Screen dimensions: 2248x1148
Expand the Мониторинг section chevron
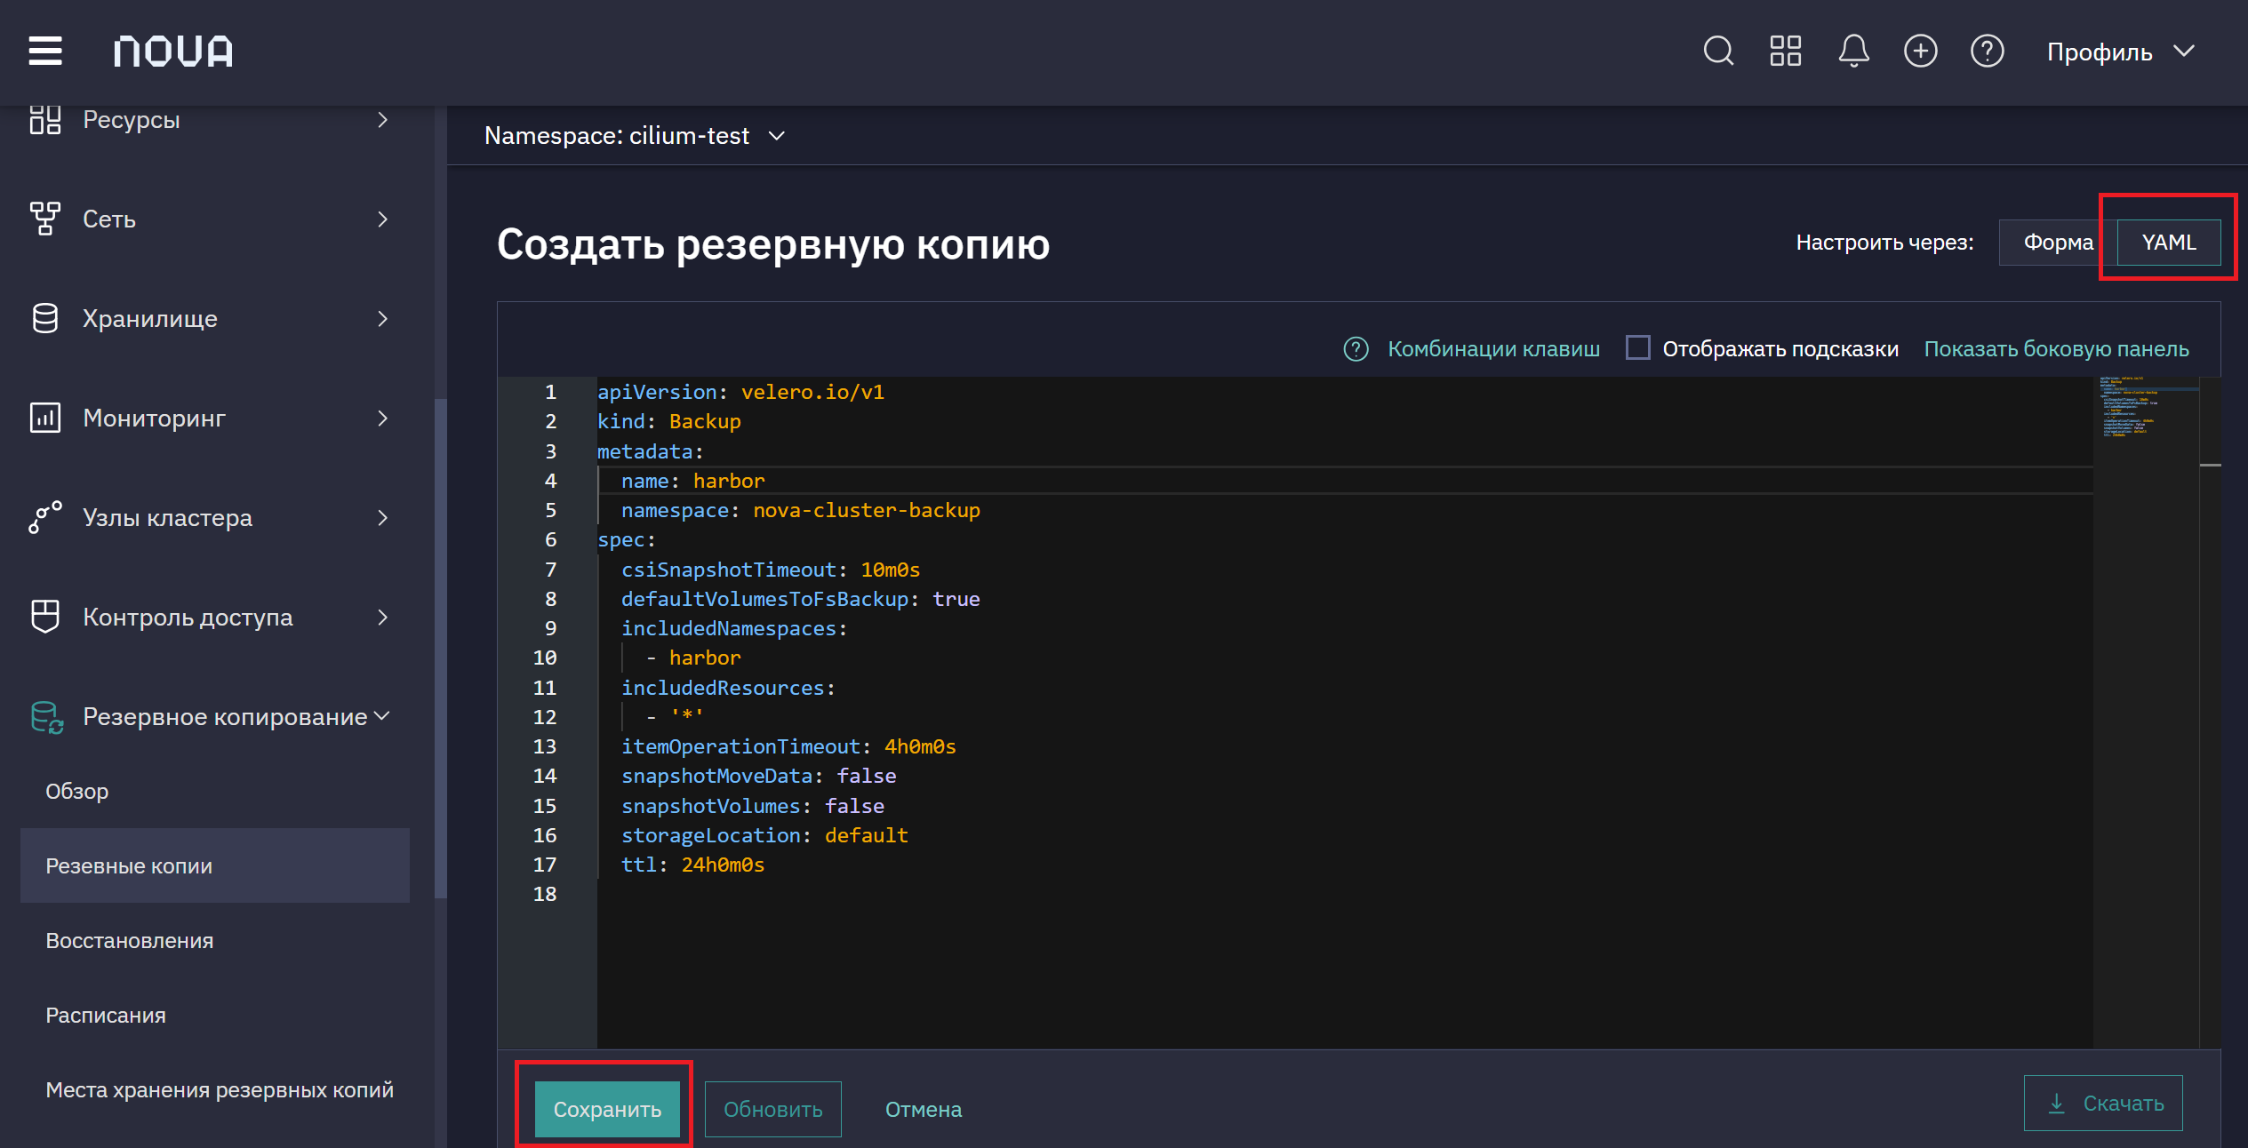click(383, 418)
